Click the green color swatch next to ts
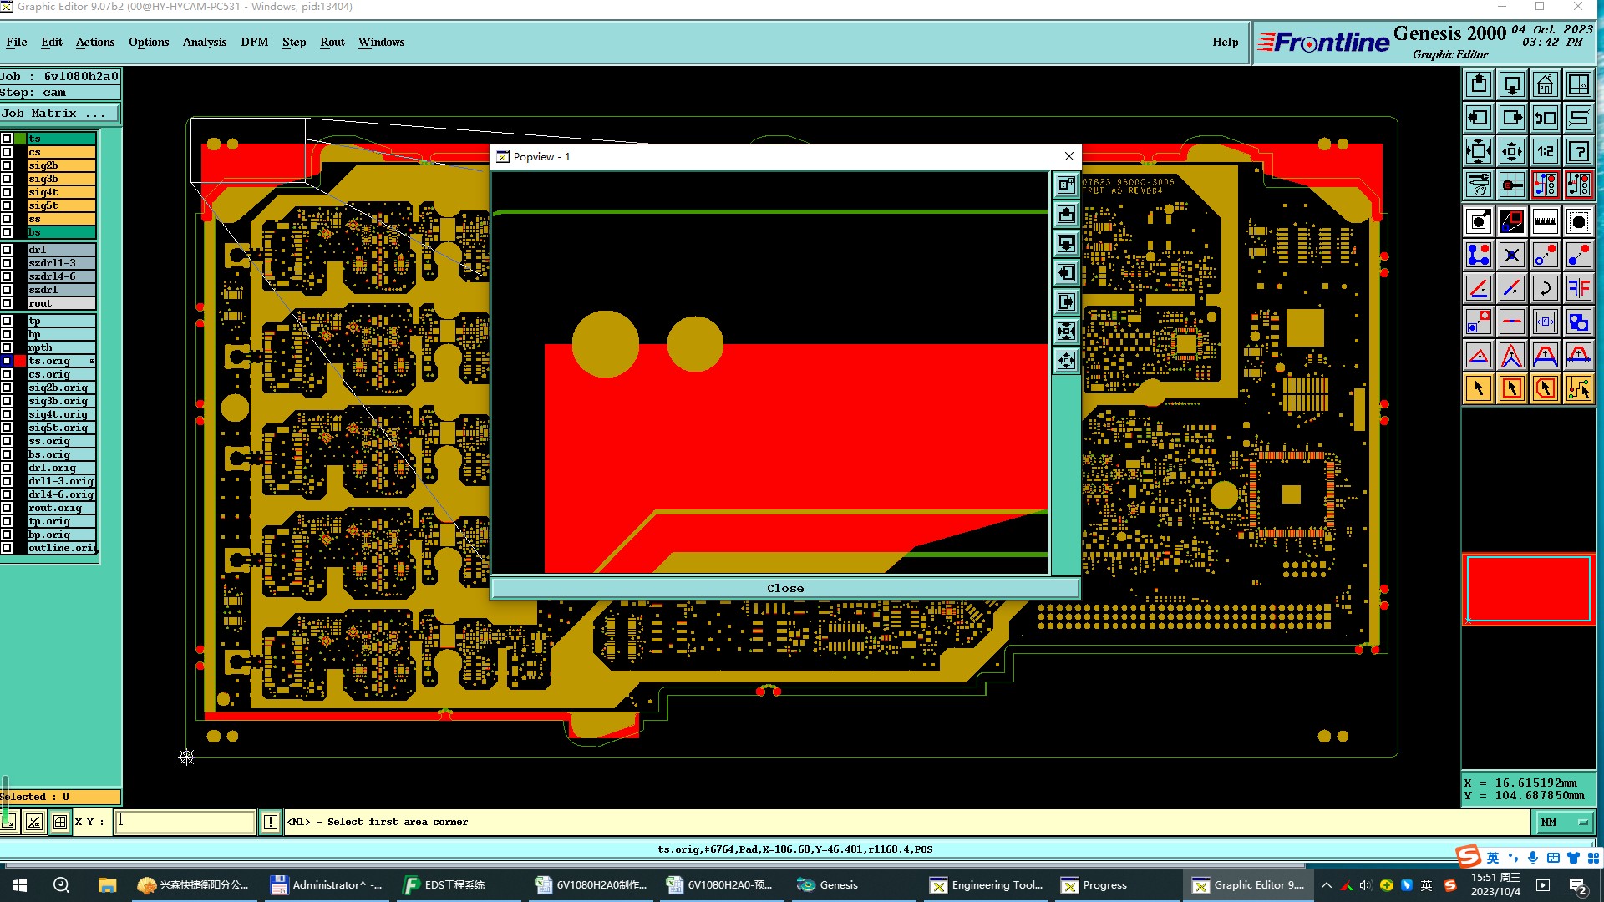 tap(20, 139)
